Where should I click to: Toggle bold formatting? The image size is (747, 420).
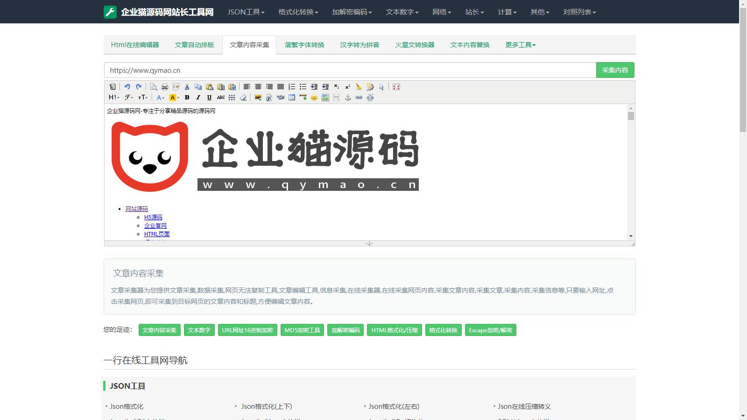pyautogui.click(x=187, y=98)
